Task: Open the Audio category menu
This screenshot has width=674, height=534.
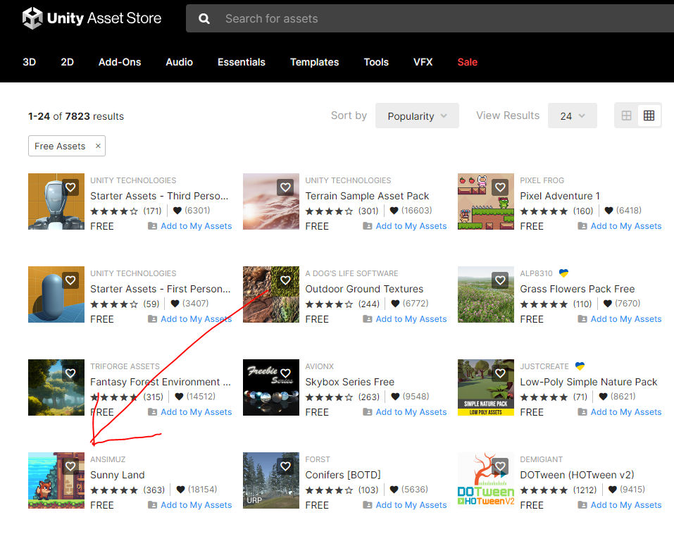Action: pyautogui.click(x=180, y=62)
